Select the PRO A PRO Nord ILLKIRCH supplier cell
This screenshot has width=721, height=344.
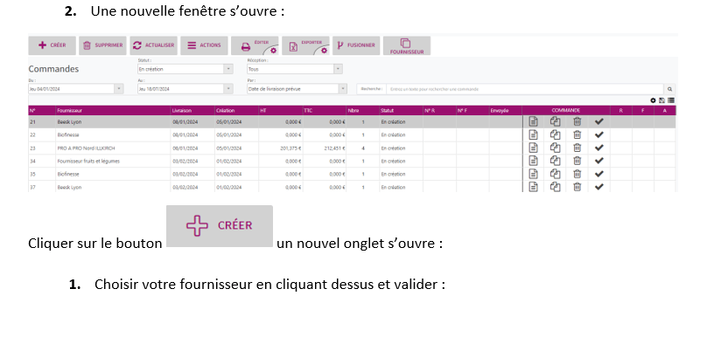113,148
